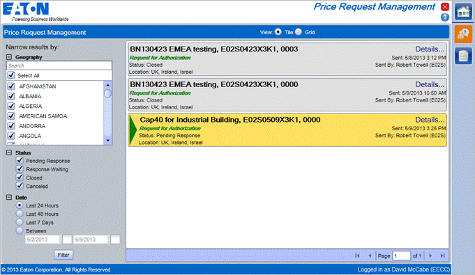Toggle the Canceled status checkbox
This screenshot has width=475, height=275.
[x=20, y=186]
